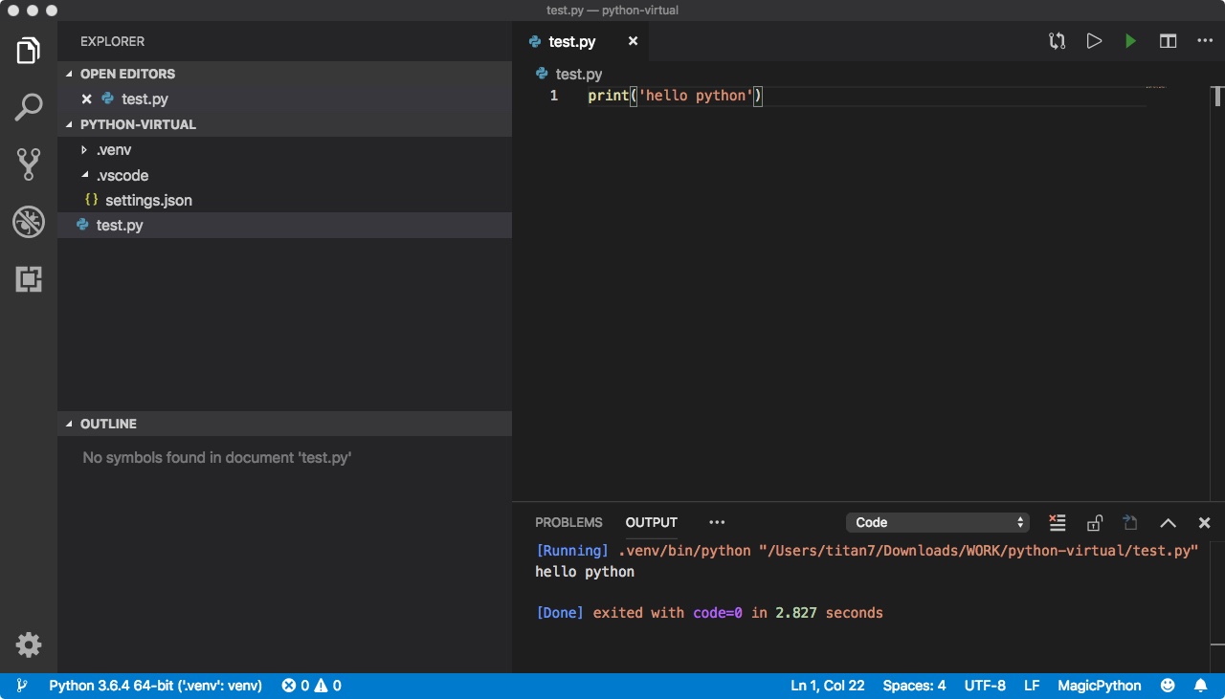Change the LF end-of-line sequence

[x=1032, y=686]
